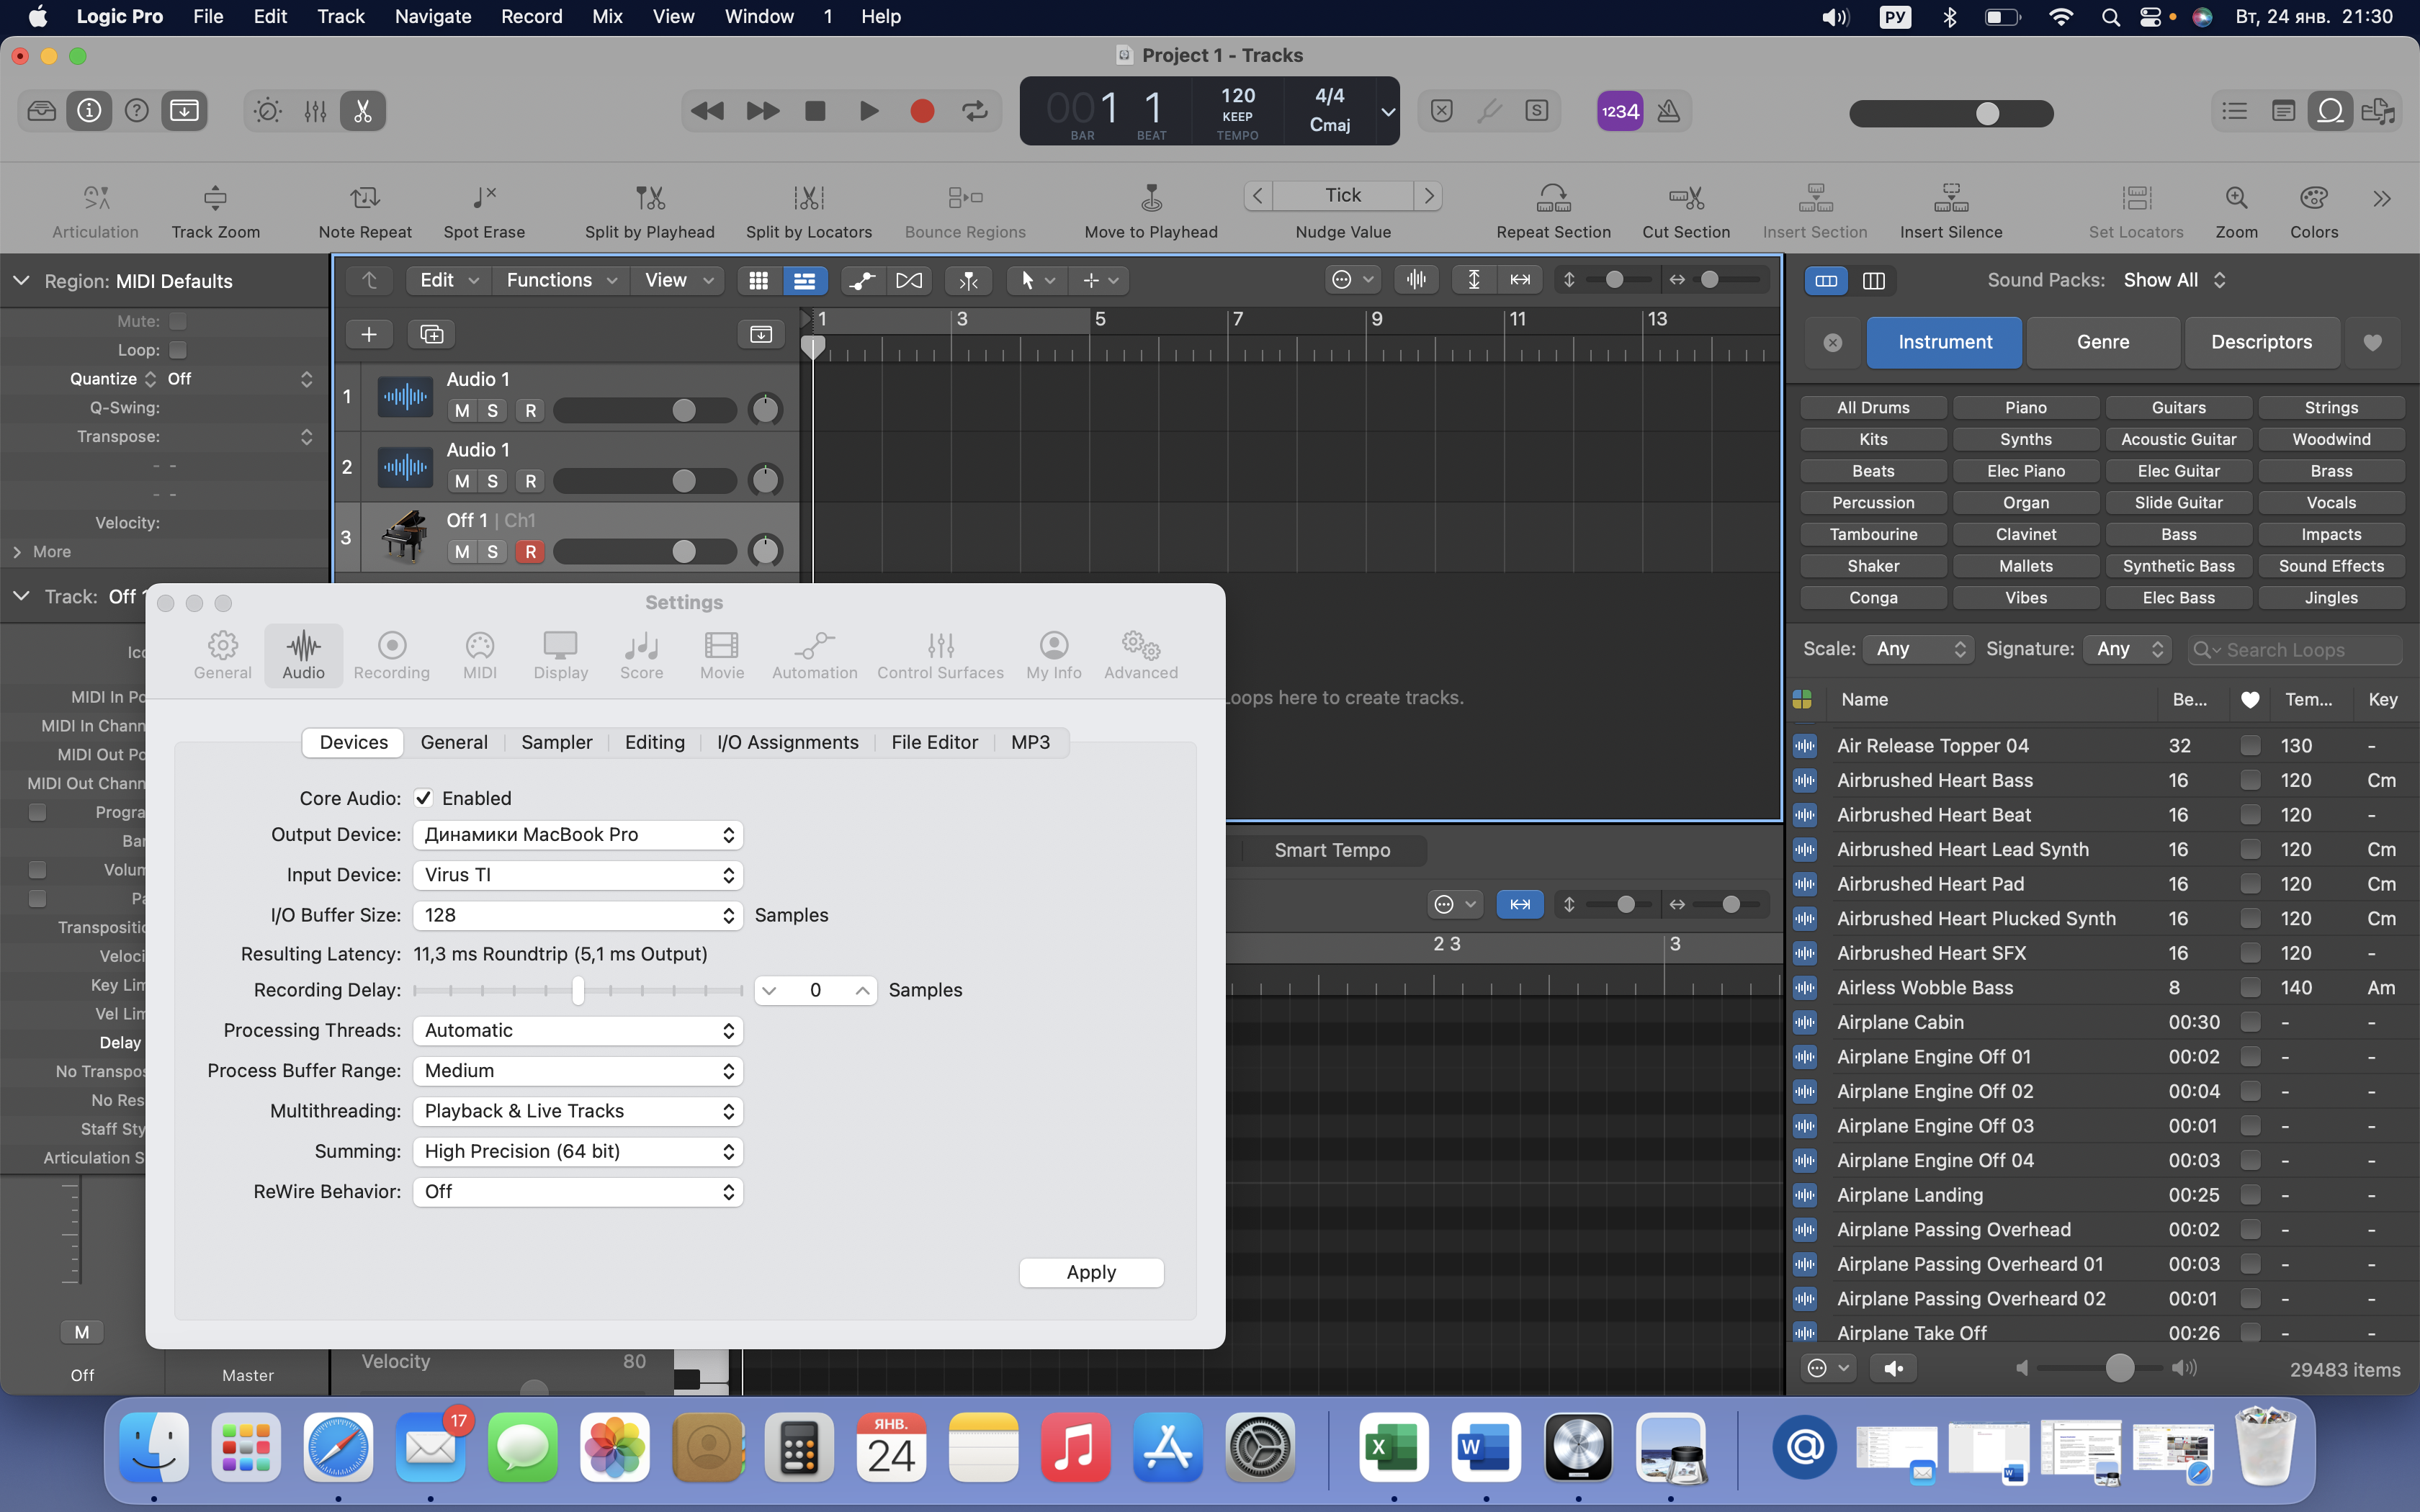Open the Navigate menu
The height and width of the screenshot is (1512, 2420).
(432, 16)
